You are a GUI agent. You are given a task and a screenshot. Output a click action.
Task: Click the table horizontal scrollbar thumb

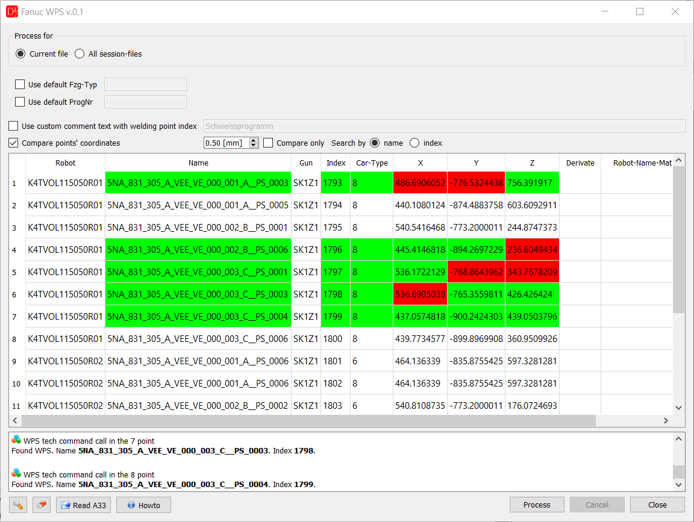tap(308, 420)
